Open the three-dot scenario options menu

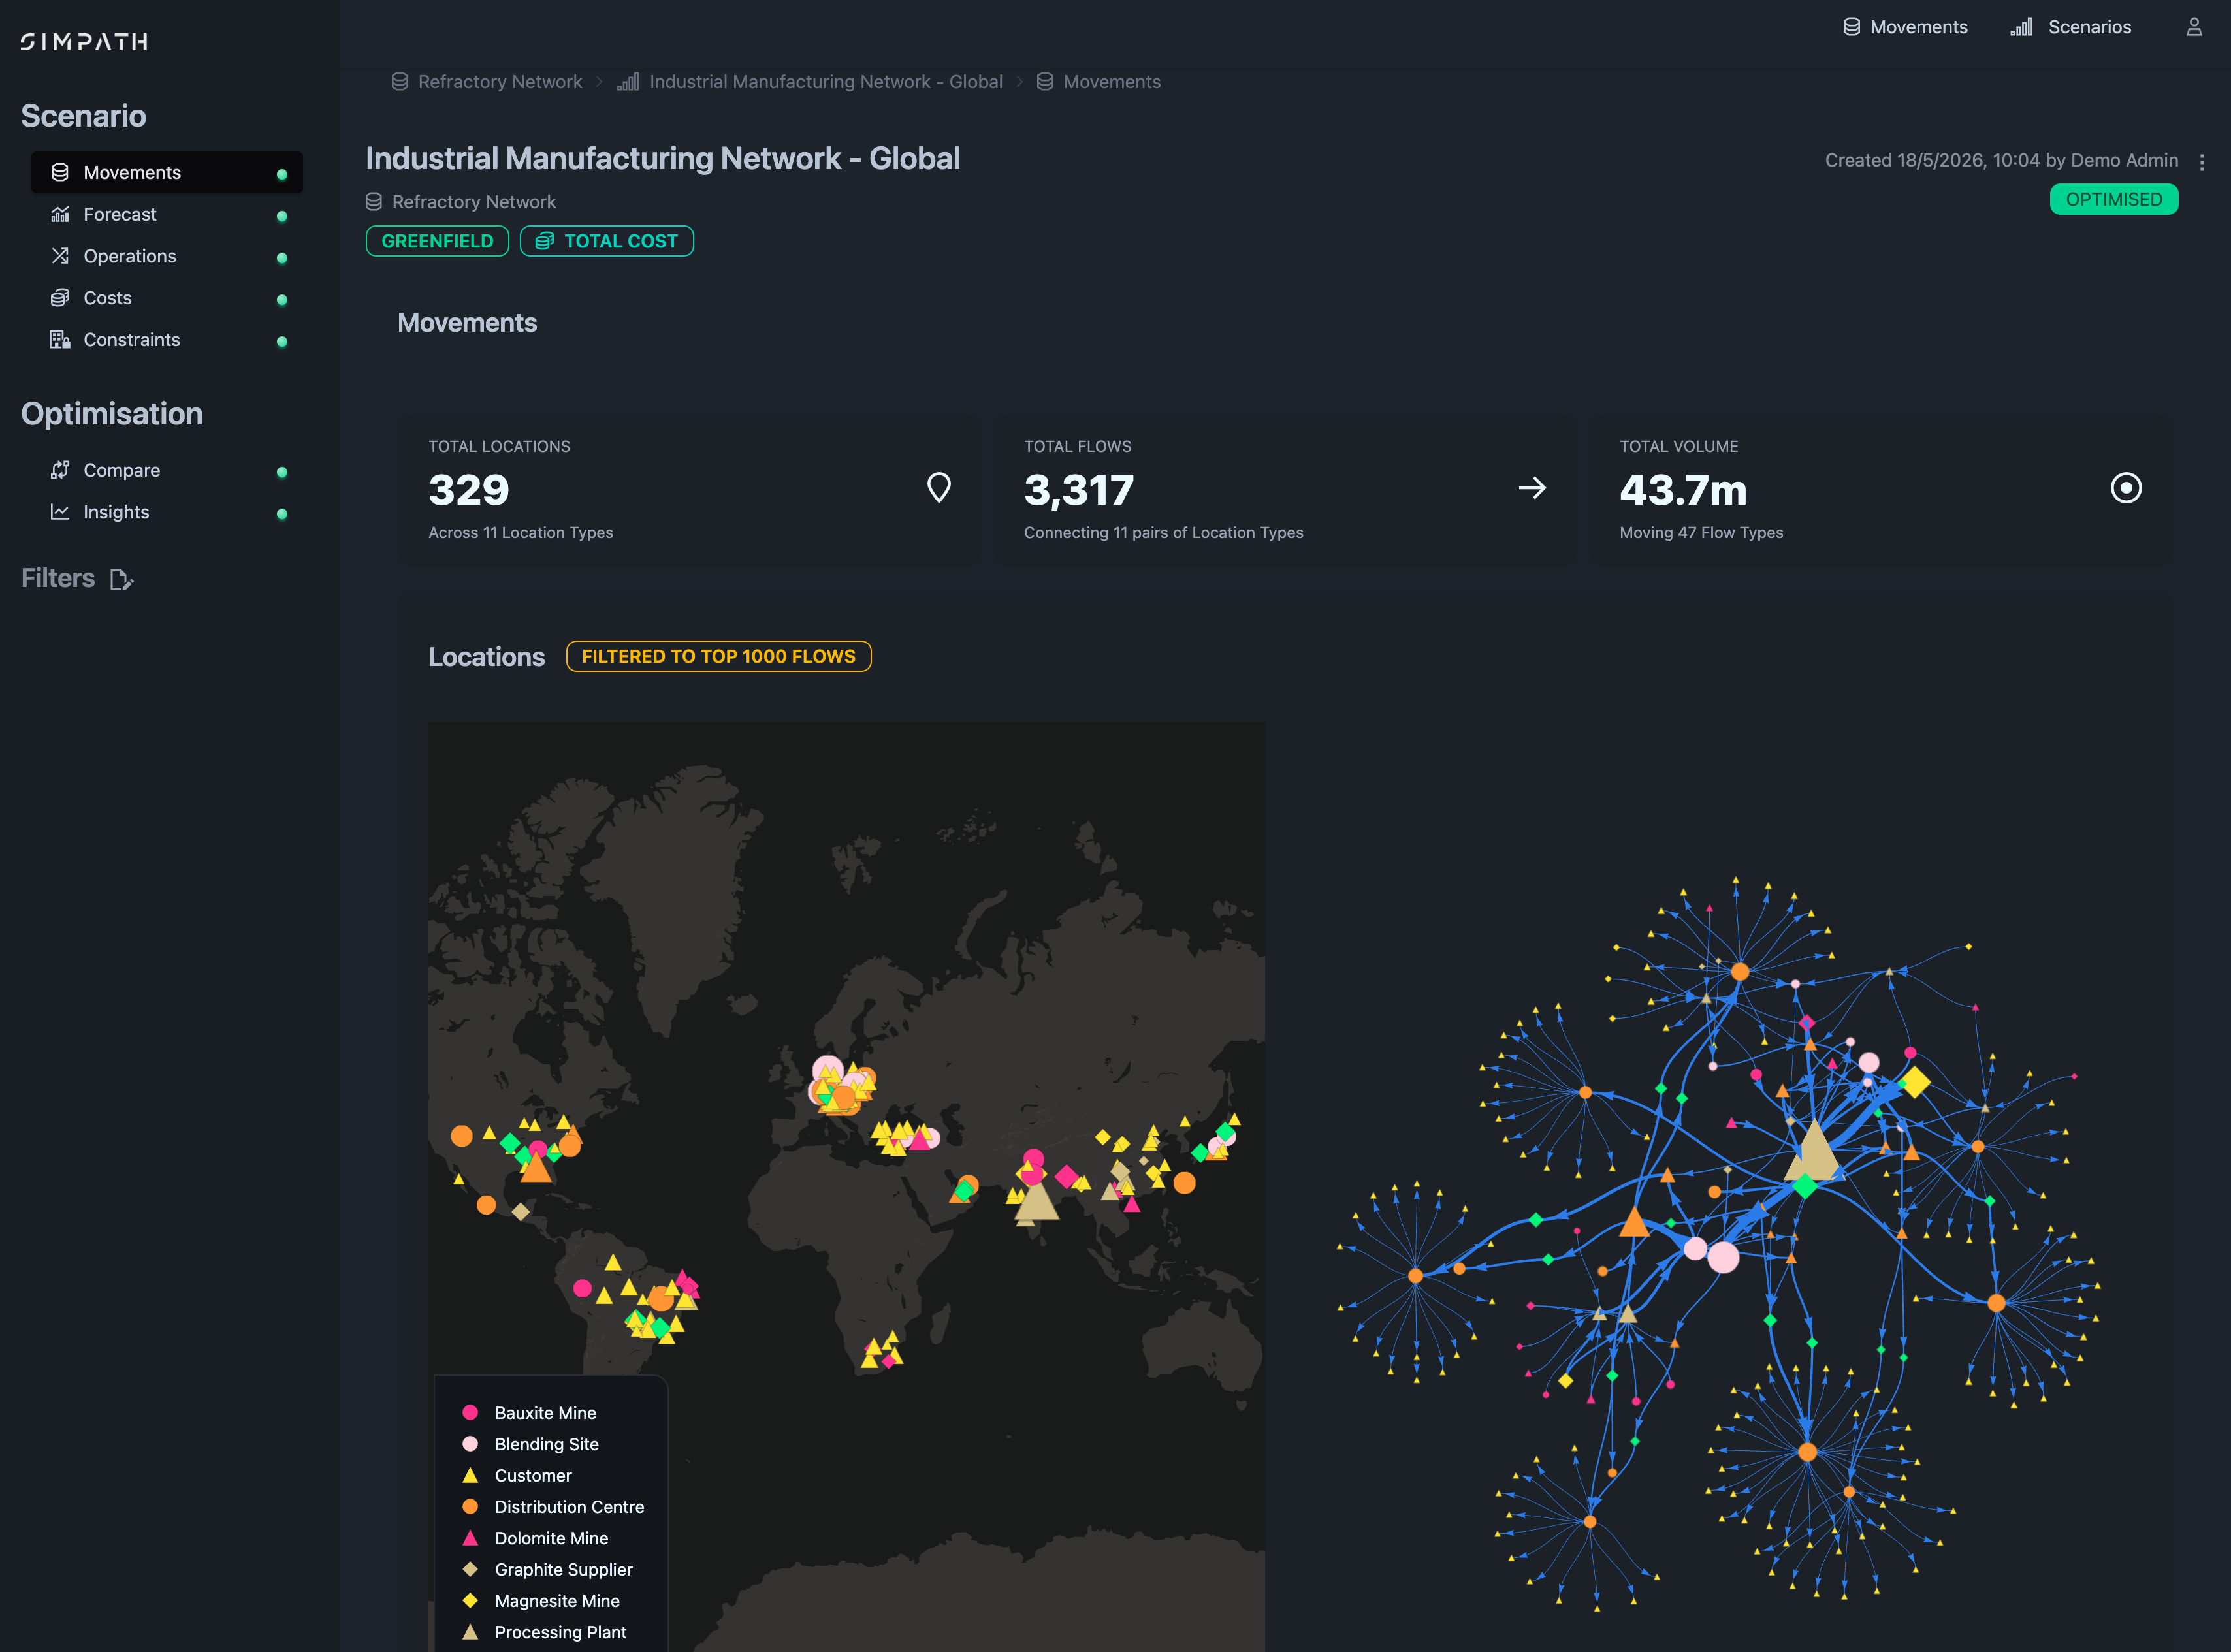[2202, 162]
